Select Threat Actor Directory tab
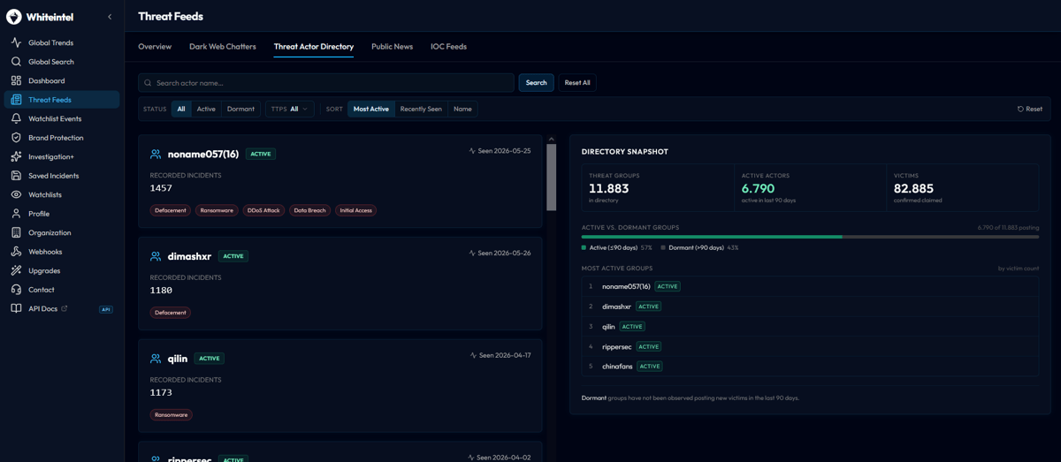 314,47
